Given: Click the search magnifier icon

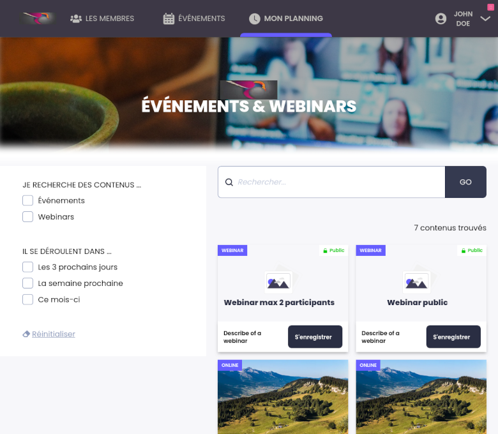Looking at the screenshot, I should 229,183.
